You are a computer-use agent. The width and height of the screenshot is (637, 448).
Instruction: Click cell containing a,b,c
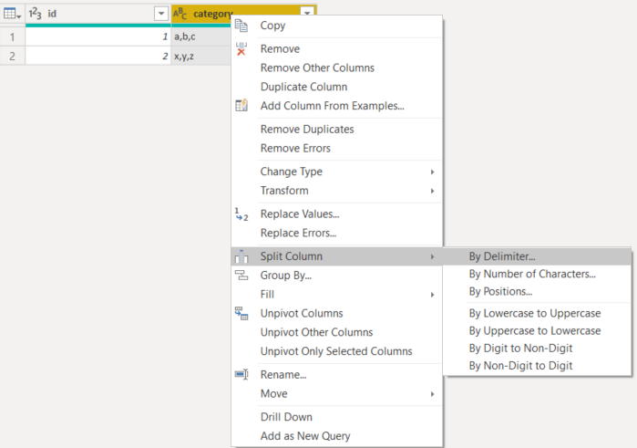(201, 36)
